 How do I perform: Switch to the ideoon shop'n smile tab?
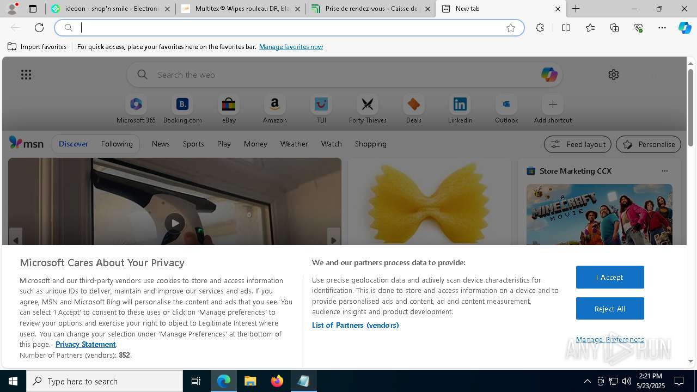(111, 9)
